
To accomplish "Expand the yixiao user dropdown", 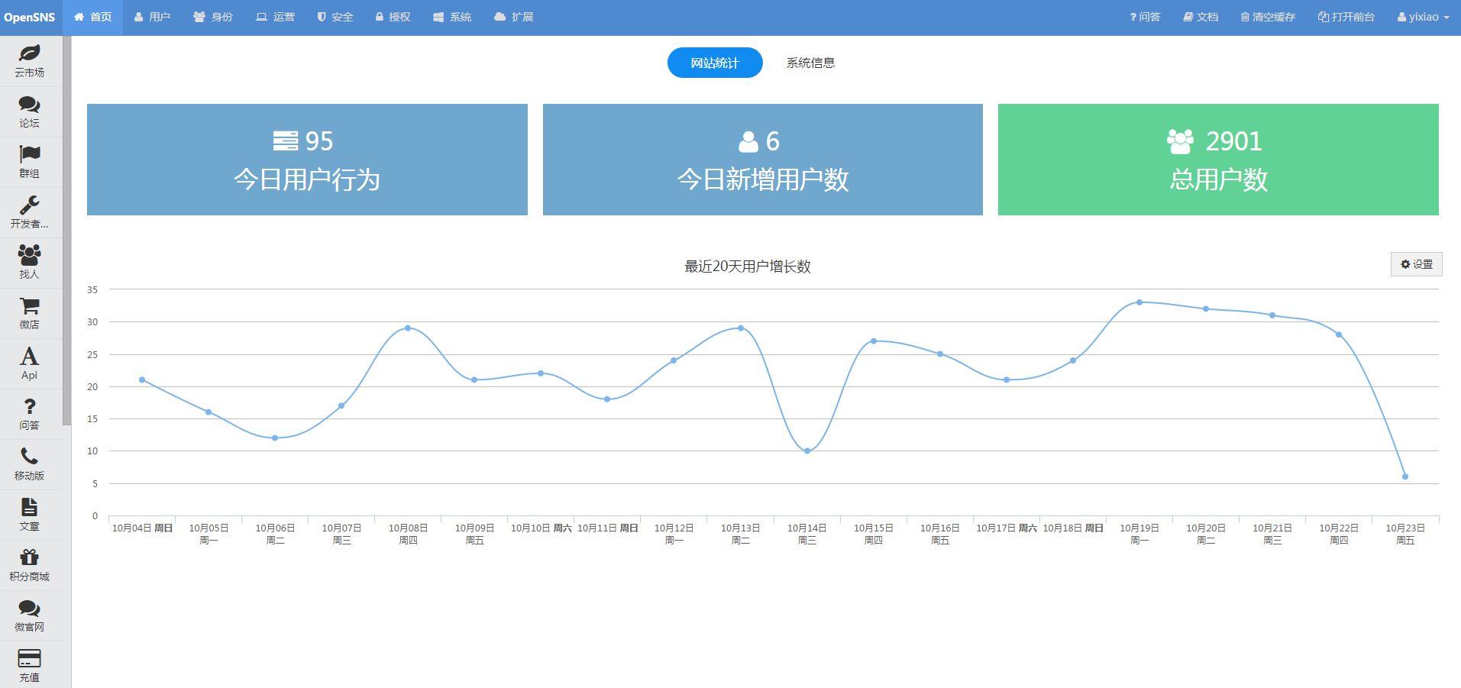I will click(x=1423, y=17).
